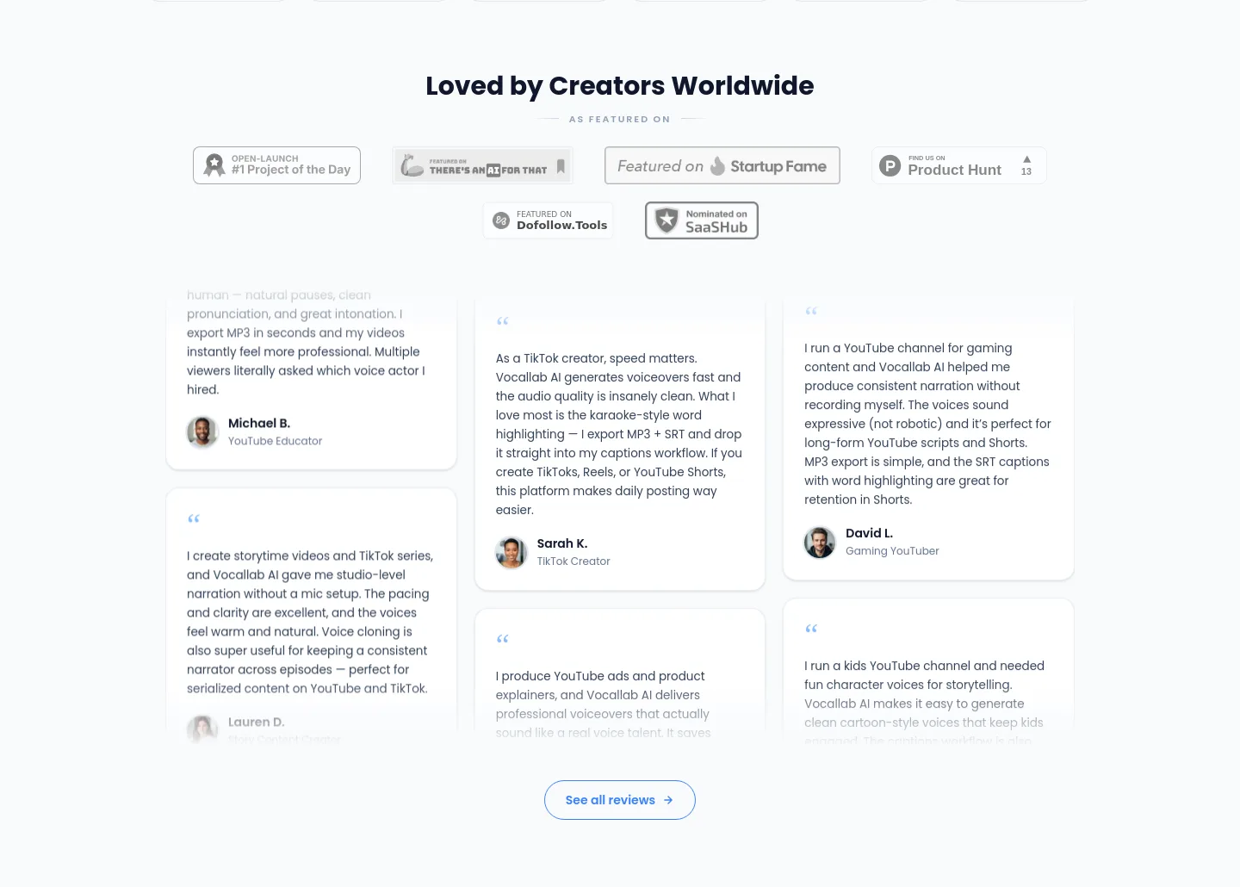Click the arrow in See all reviews

tap(668, 800)
